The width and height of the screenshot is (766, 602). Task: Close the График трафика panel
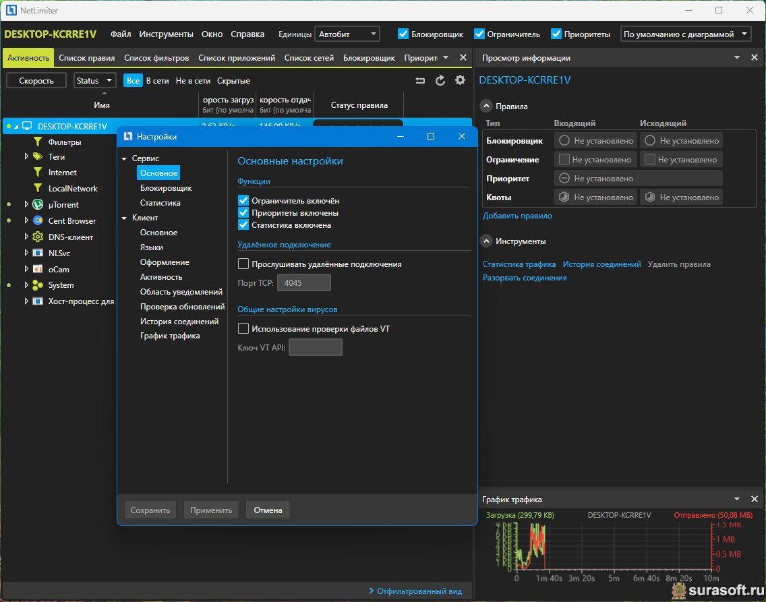point(755,499)
